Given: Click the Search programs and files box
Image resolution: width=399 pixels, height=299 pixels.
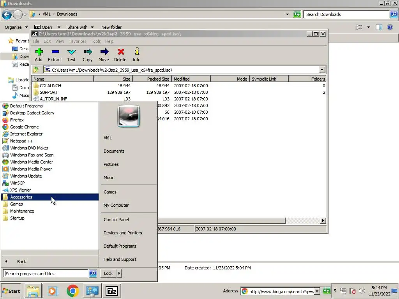Looking at the screenshot, I should [46, 274].
